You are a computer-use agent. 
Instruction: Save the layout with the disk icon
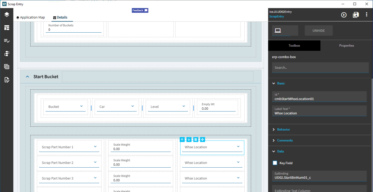356,15
